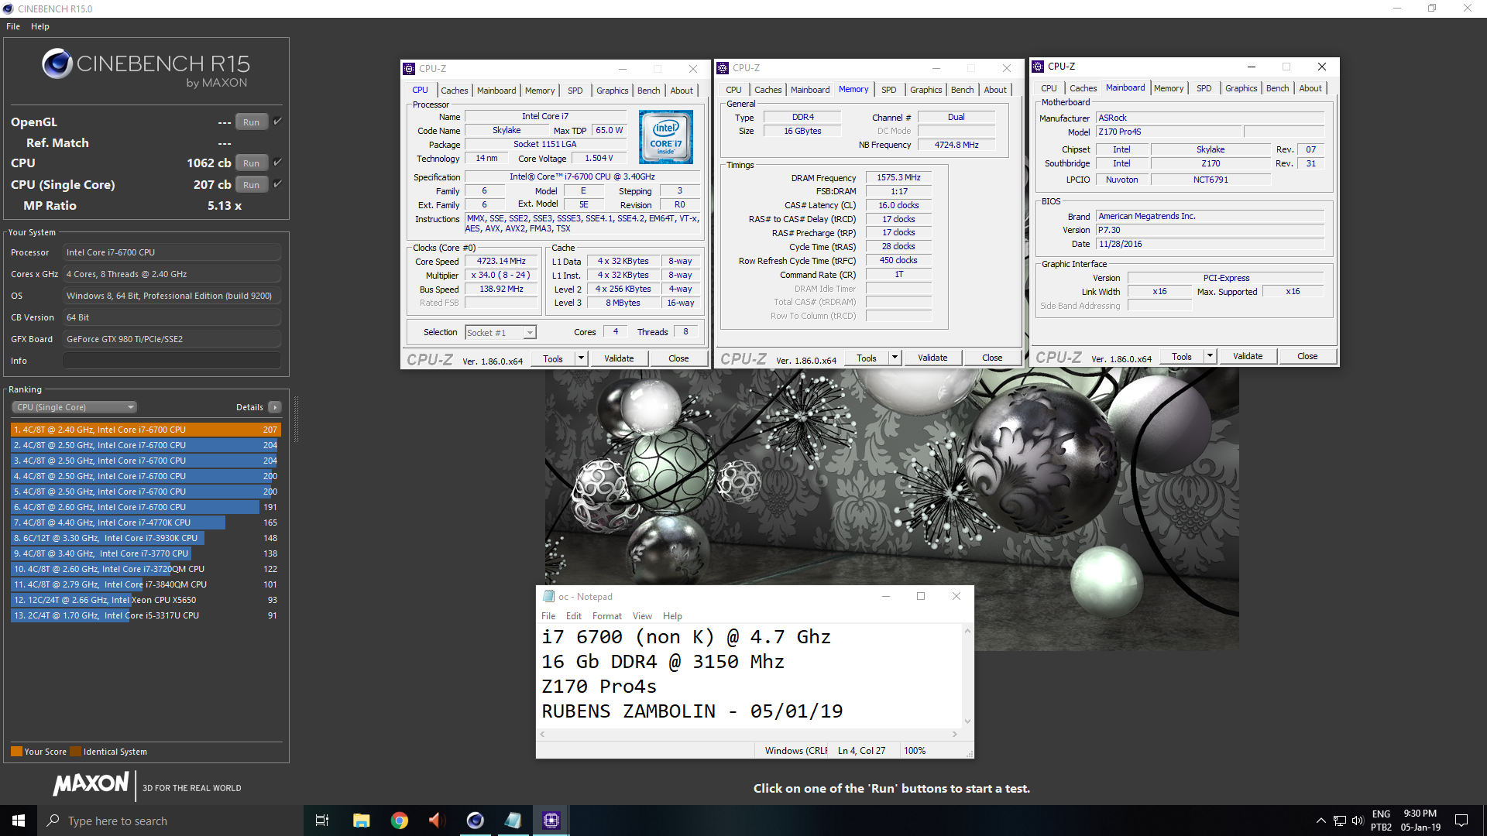Open the Notepad View menu

click(x=642, y=616)
